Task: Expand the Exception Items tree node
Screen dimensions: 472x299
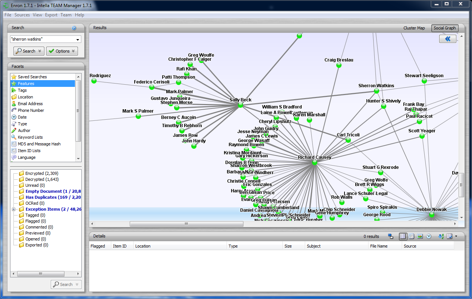Action: [x=14, y=209]
